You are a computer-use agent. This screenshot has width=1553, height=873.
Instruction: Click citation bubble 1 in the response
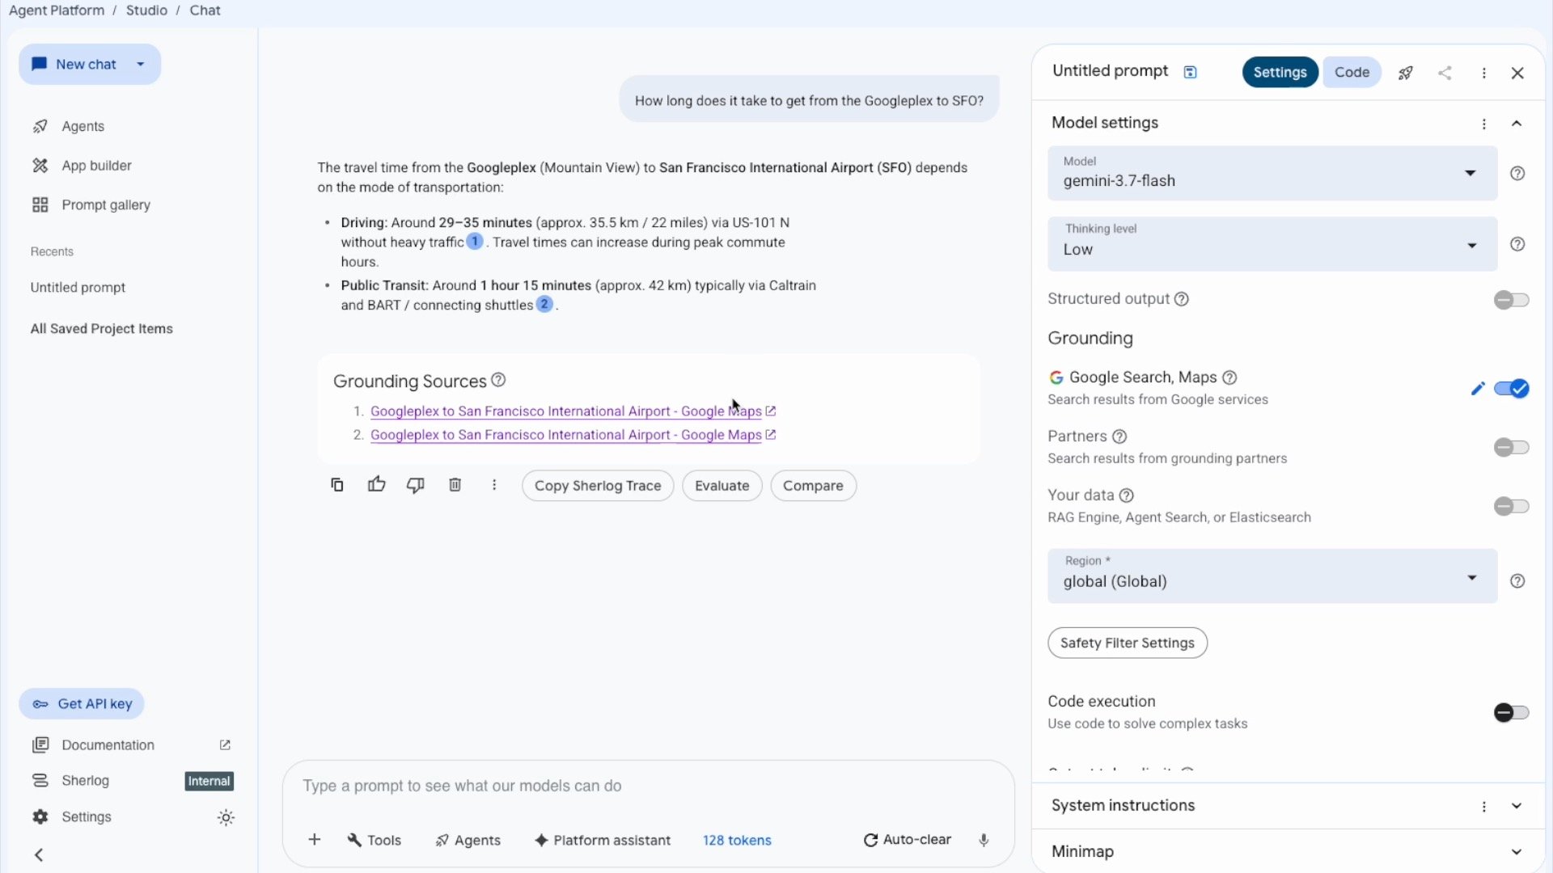[475, 241]
